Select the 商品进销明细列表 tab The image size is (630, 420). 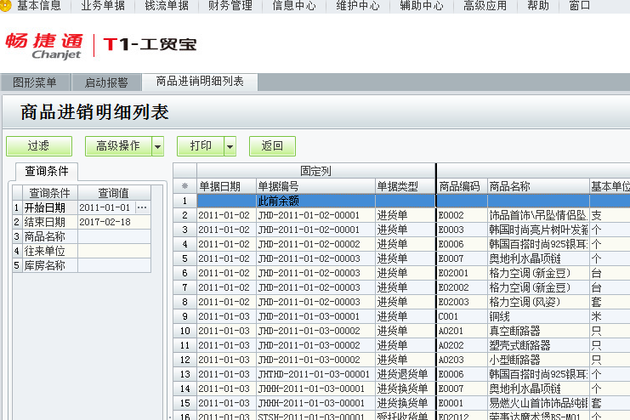[200, 82]
